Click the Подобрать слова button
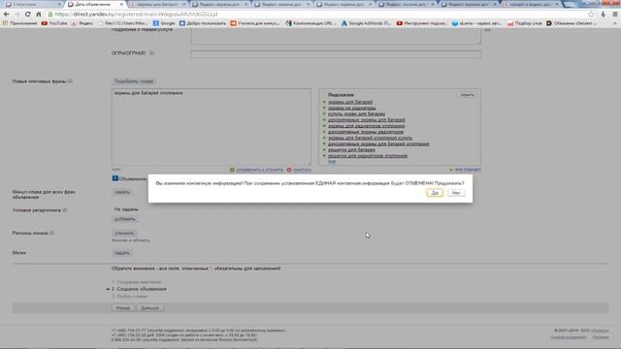621x349 pixels. [x=134, y=81]
